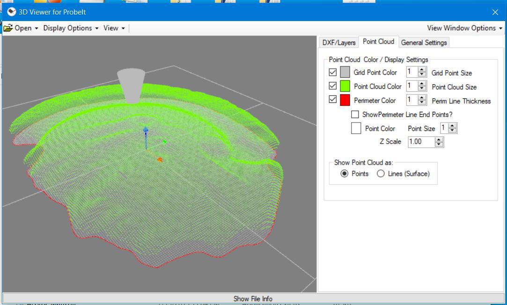Enable Show Perimeter Line End Points
507x305 pixels.
[x=355, y=114]
